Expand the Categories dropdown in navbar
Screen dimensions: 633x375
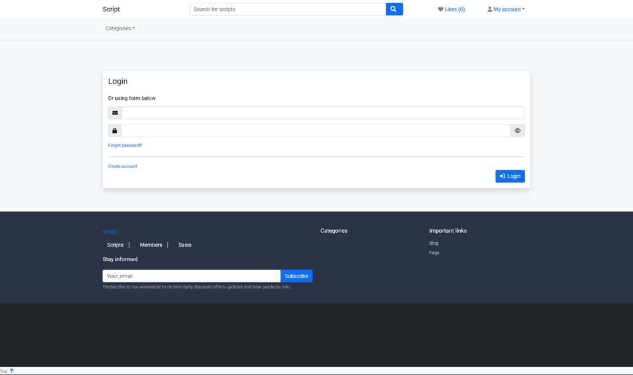coord(120,28)
